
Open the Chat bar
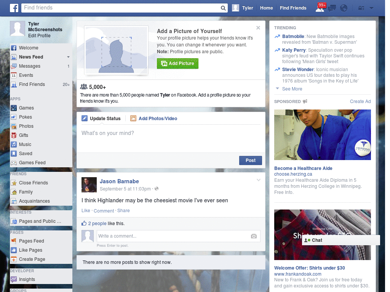[x=341, y=240]
